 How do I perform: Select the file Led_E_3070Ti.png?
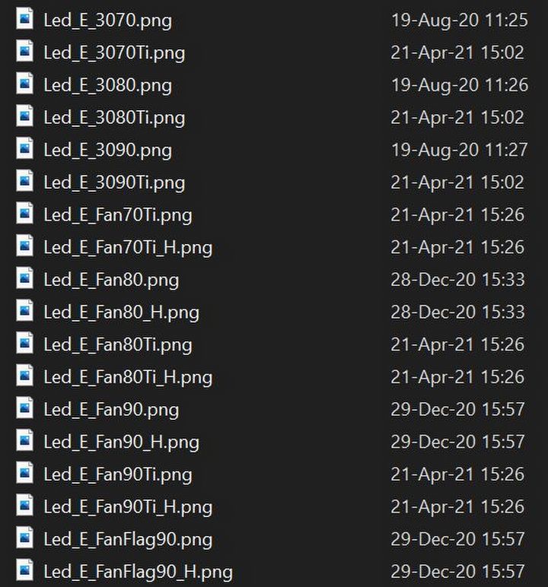click(114, 53)
